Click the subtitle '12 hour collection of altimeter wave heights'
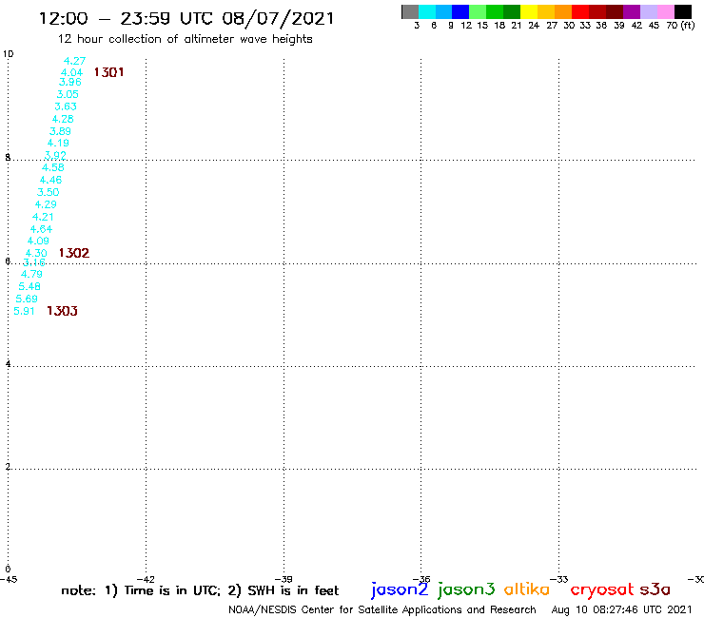Screen dimensions: 704x618 [x=185, y=39]
